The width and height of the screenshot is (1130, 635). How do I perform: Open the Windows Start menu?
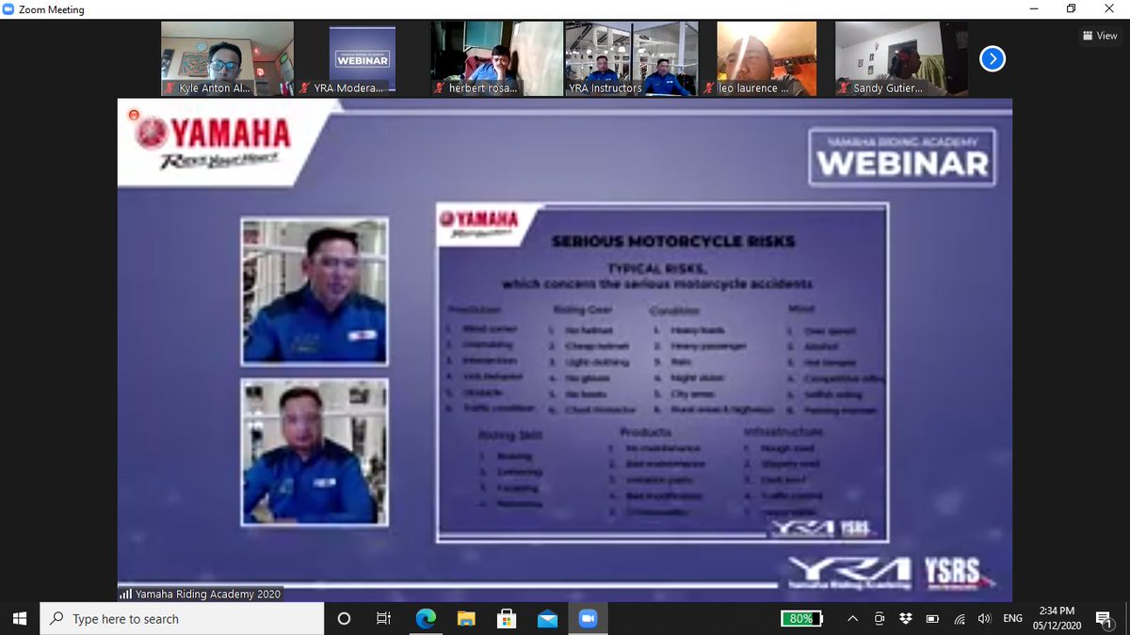point(20,618)
